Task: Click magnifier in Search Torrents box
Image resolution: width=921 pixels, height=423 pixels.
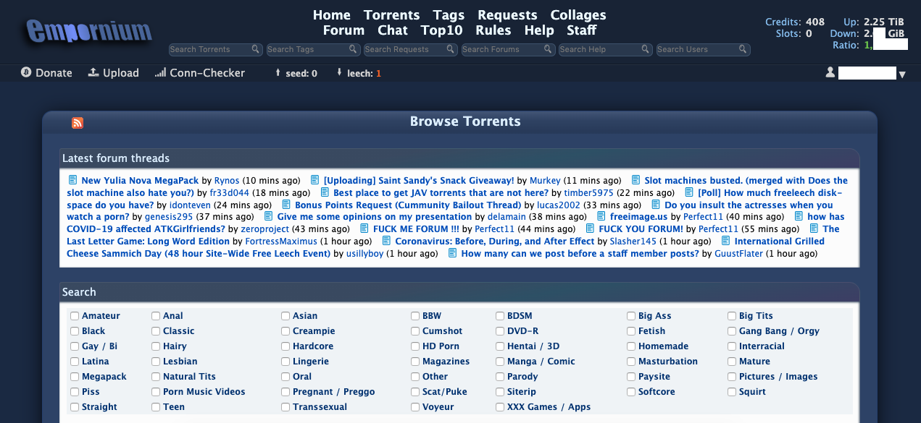Action: coord(256,49)
